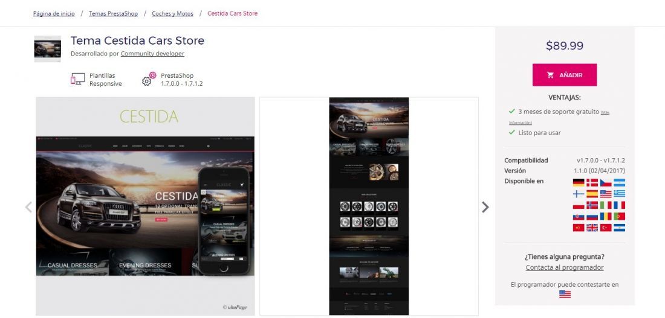Click the German flag icon
The height and width of the screenshot is (318, 665).
click(579, 182)
